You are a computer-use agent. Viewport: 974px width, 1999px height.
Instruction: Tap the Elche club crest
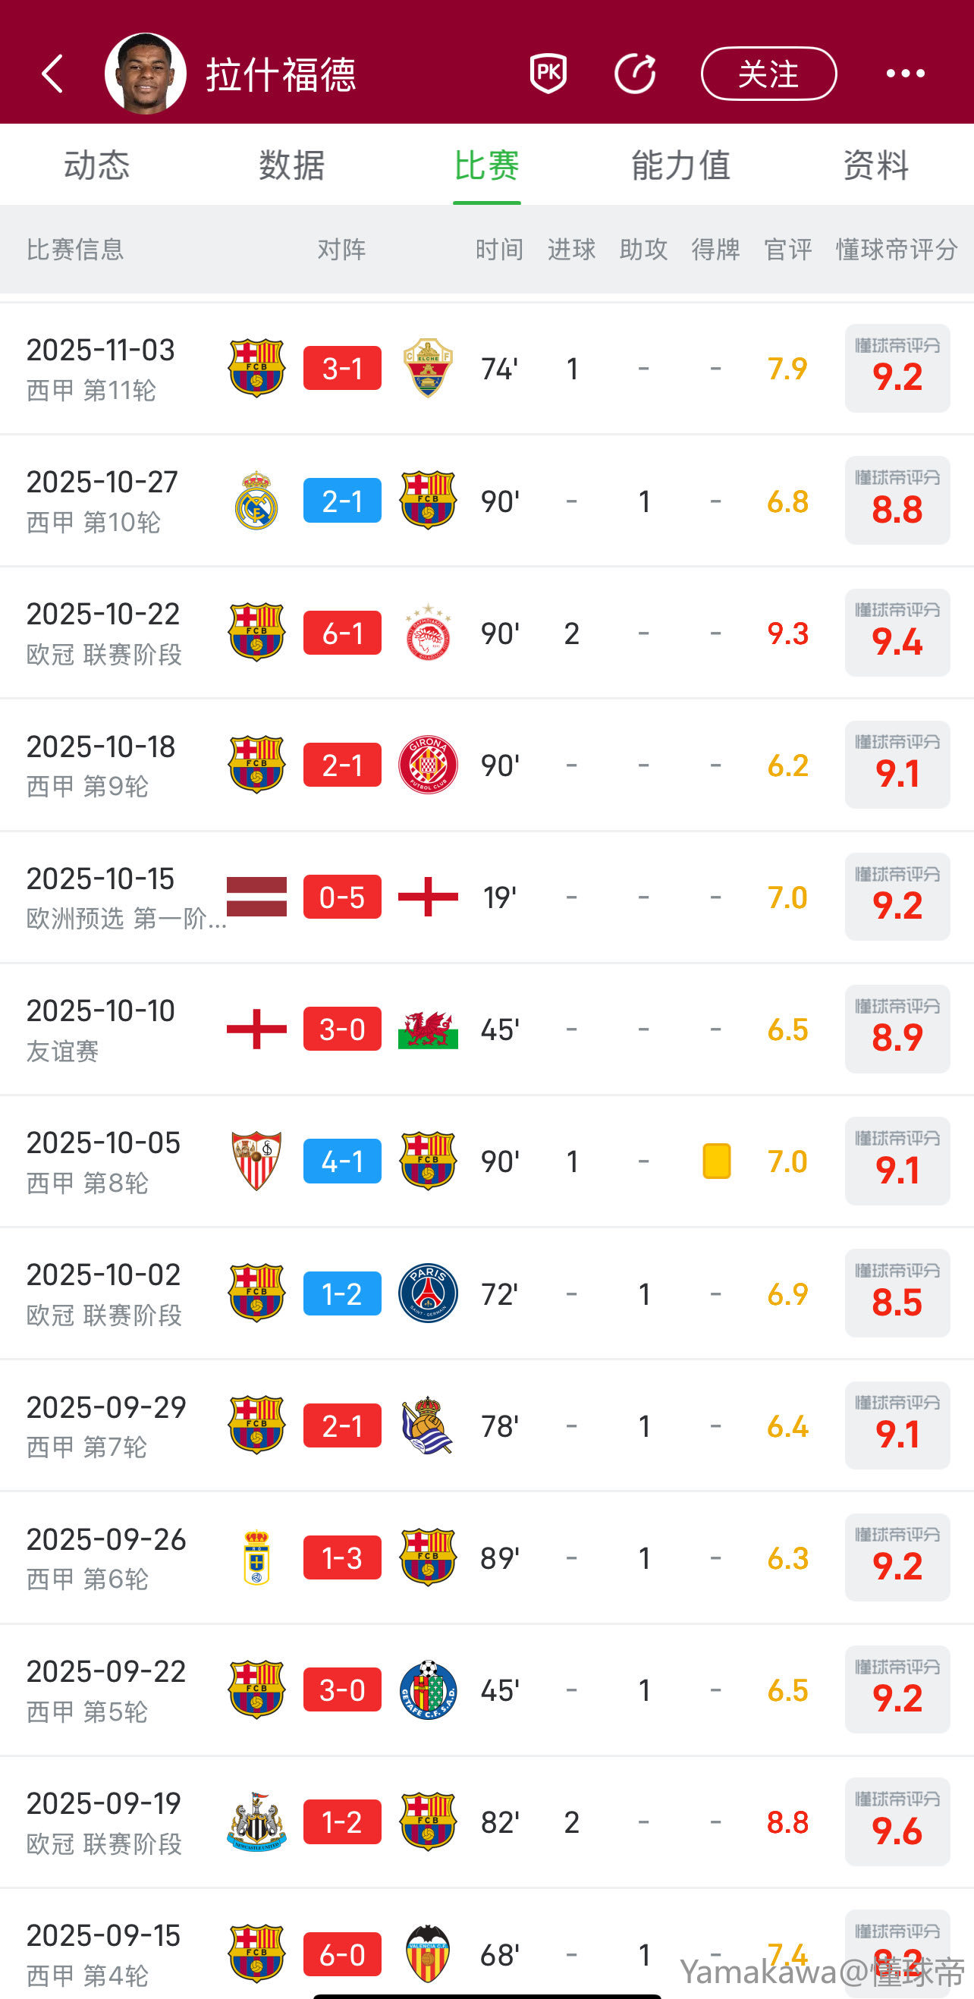pyautogui.click(x=428, y=368)
